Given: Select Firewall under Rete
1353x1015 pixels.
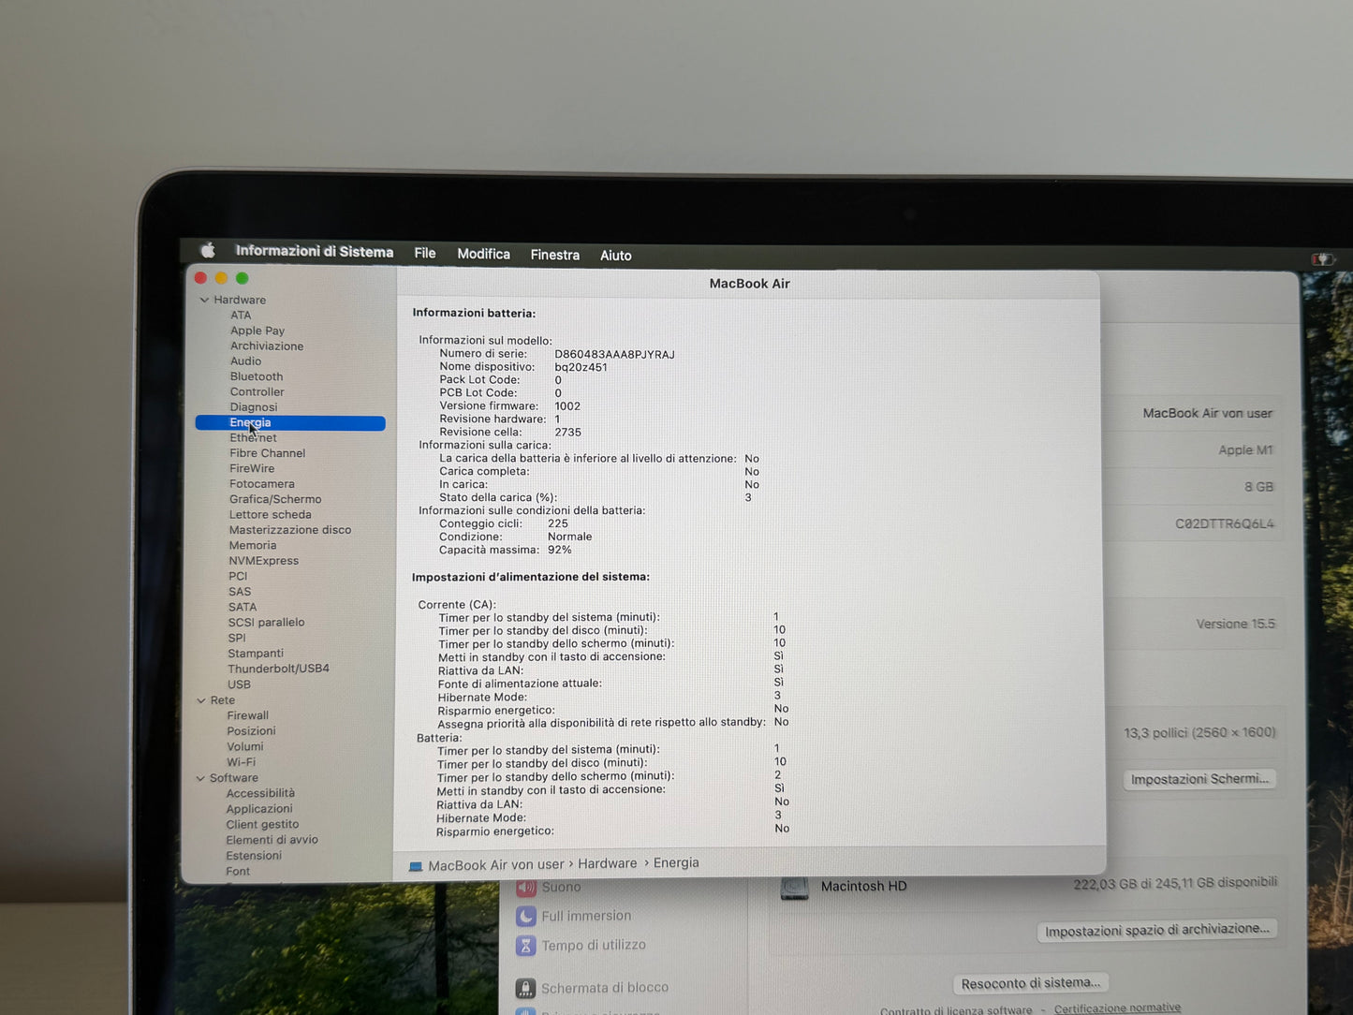Looking at the screenshot, I should pos(247,715).
